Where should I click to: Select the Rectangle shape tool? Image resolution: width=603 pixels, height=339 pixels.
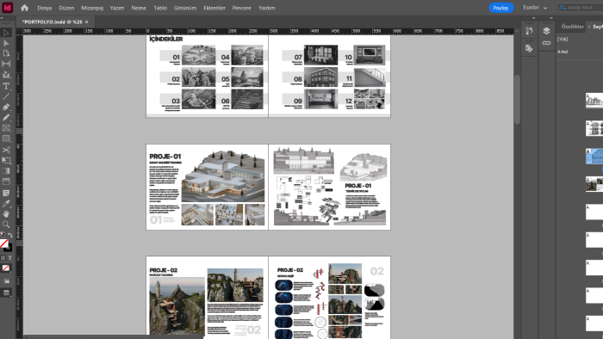[x=6, y=139]
